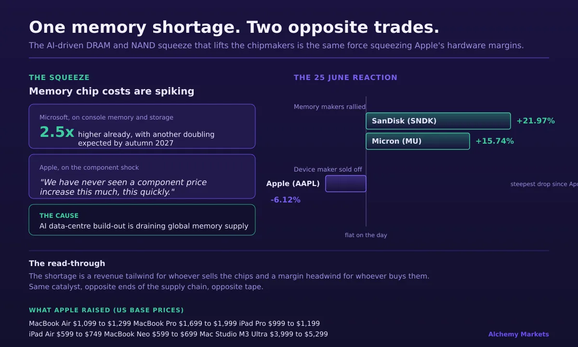This screenshot has height=347, width=578.
Task: Click the -6.12% value label
Action: point(286,200)
